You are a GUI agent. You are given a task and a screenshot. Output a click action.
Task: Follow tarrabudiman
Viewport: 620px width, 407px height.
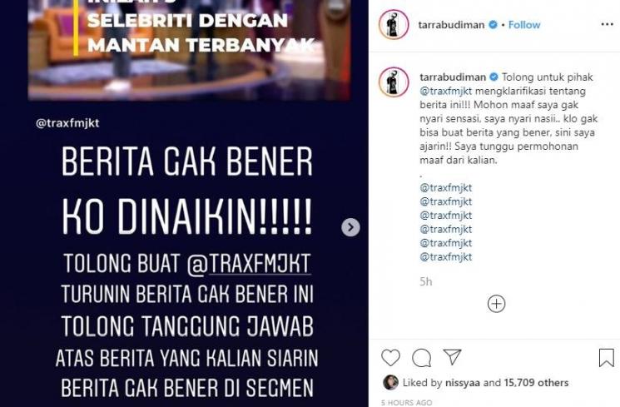[524, 25]
